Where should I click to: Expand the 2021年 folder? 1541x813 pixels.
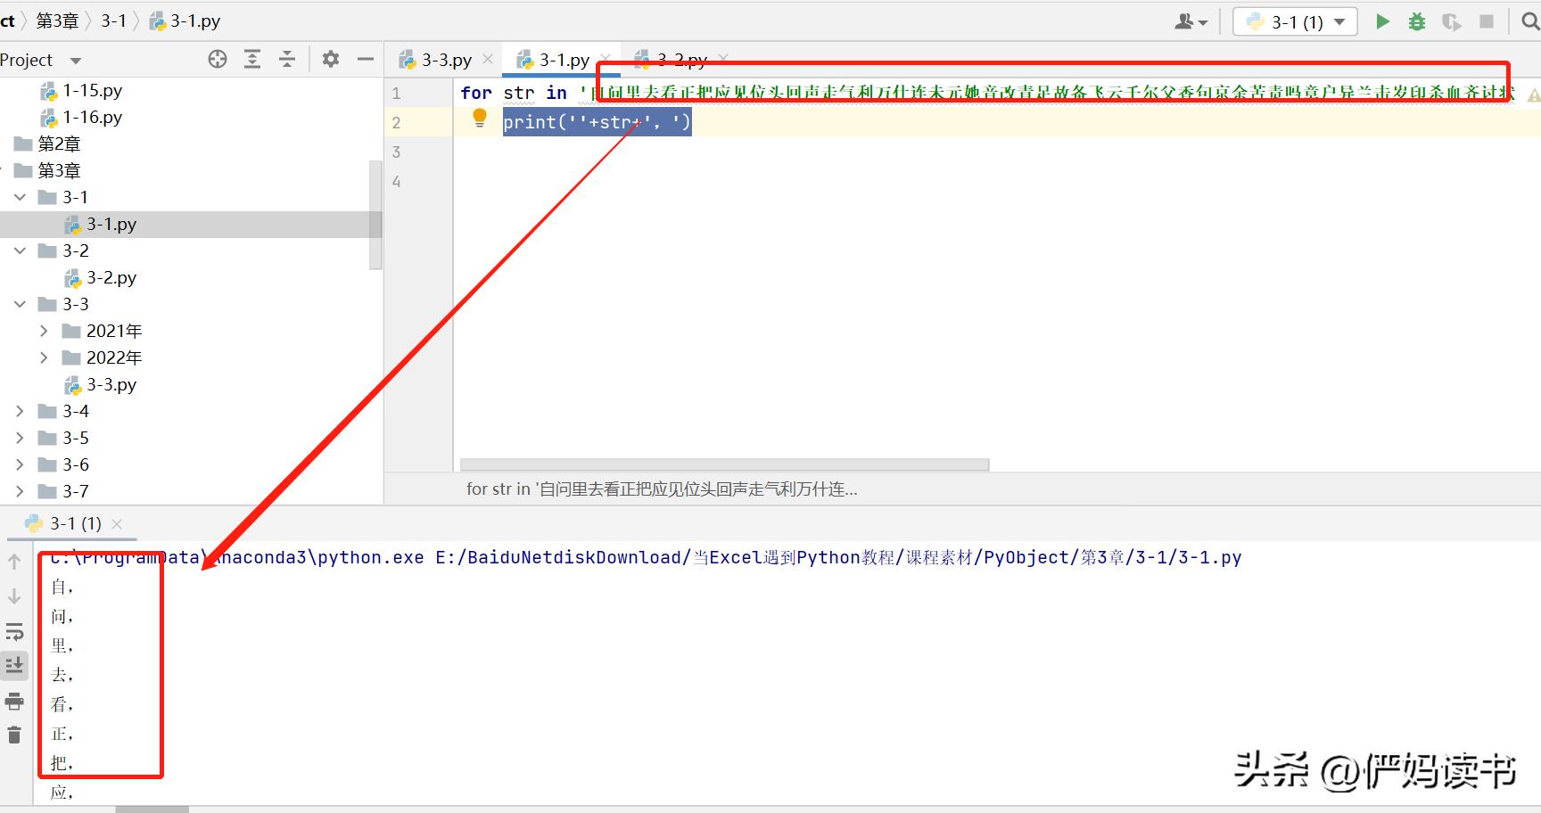44,331
